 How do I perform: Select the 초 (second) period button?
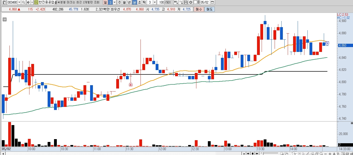coord(140,2)
